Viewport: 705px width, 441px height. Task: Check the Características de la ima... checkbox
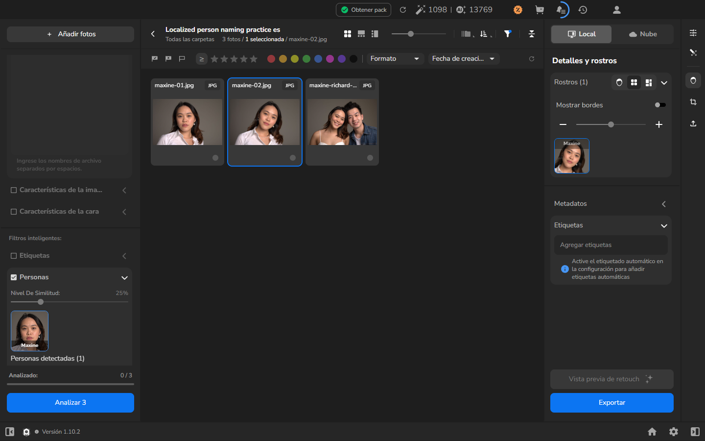click(x=14, y=190)
